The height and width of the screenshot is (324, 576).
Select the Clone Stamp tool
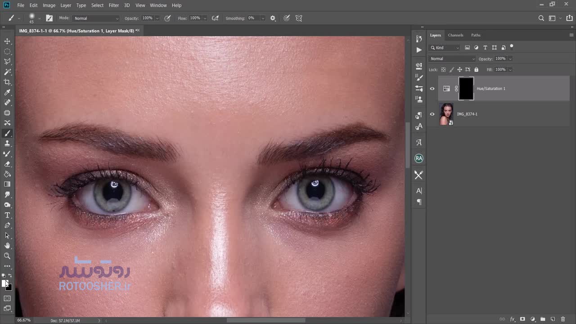7,144
